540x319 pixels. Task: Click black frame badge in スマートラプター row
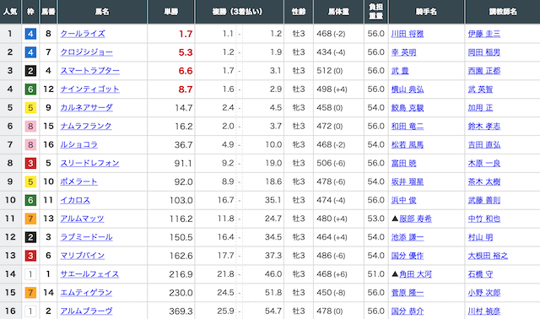30,71
